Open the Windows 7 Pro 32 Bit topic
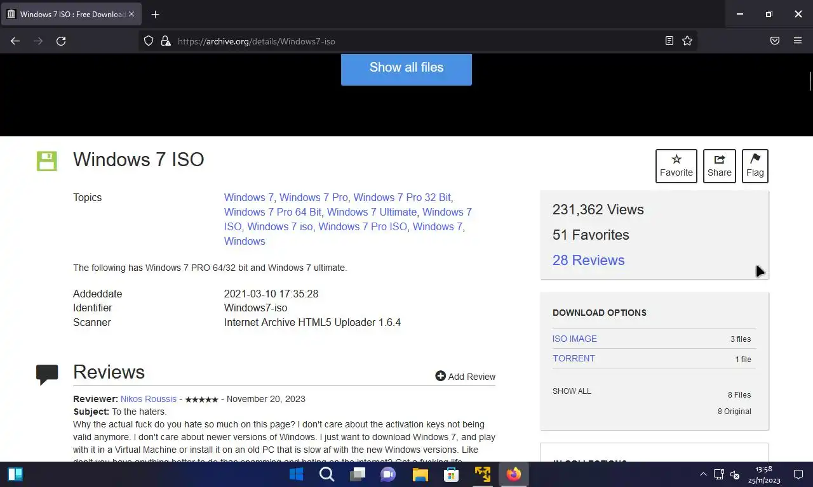The height and width of the screenshot is (487, 813). [402, 197]
